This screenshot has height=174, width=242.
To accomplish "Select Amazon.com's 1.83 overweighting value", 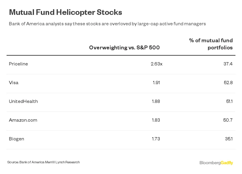I will pos(156,120).
